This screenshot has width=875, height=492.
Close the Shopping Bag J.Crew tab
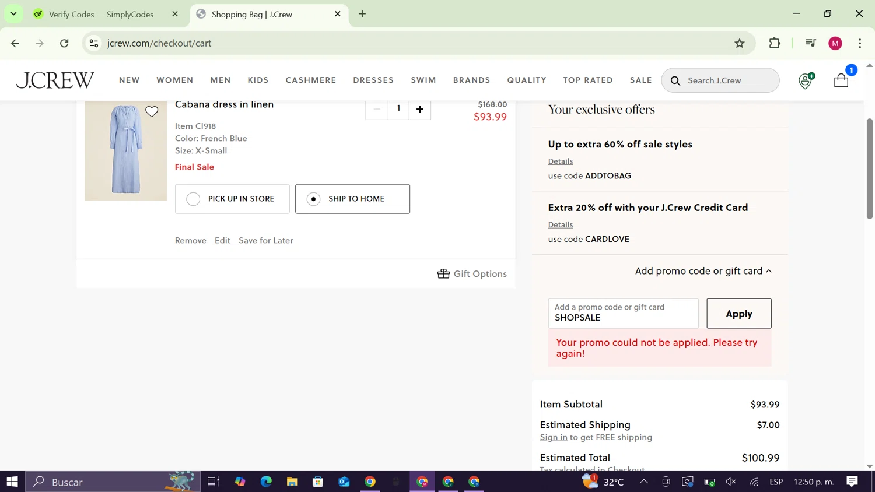click(338, 14)
